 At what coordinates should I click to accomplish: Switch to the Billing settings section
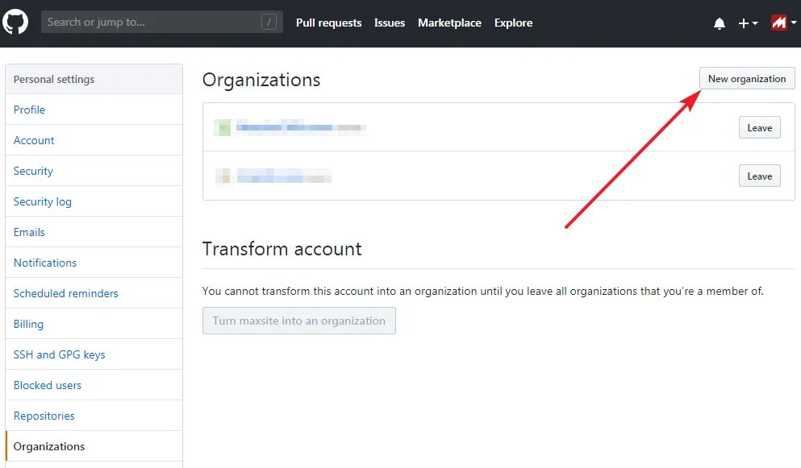click(28, 324)
